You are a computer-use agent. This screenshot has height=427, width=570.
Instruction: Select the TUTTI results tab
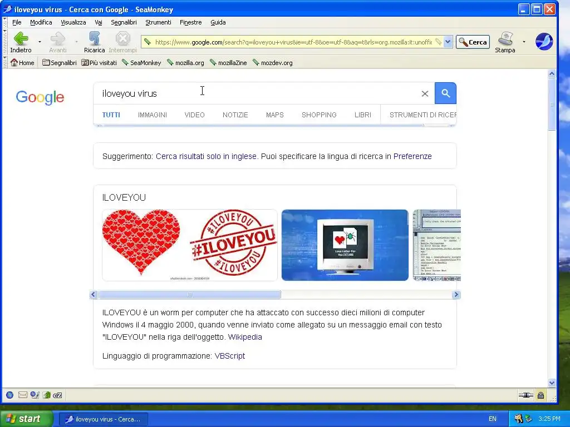111,115
